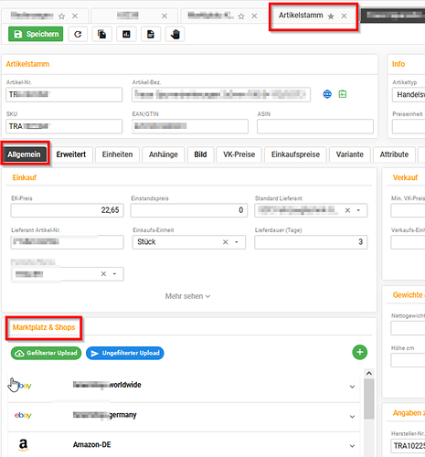Toggle favorite star on Artikelstamm tab
425x457 pixels.
coord(331,16)
